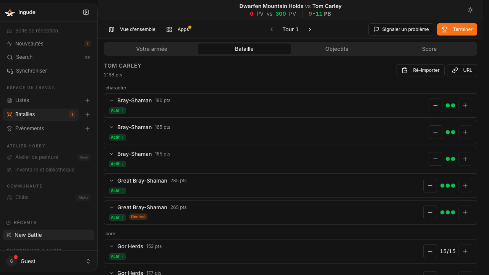Viewport: 489px width, 275px height.
Task: Open Événements in sidebar
Action: (x=41, y=128)
